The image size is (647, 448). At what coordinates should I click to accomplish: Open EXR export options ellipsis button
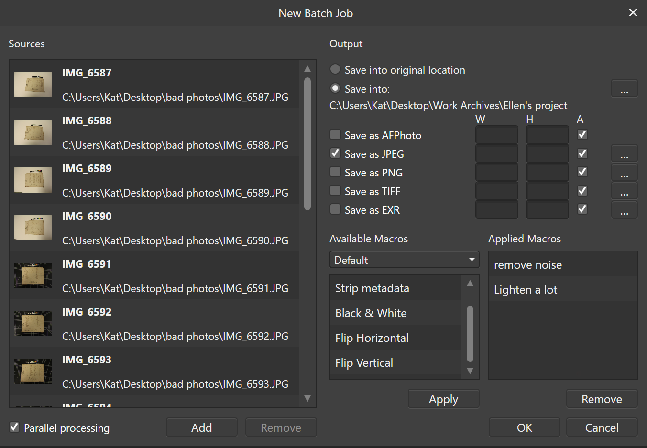pyautogui.click(x=624, y=210)
